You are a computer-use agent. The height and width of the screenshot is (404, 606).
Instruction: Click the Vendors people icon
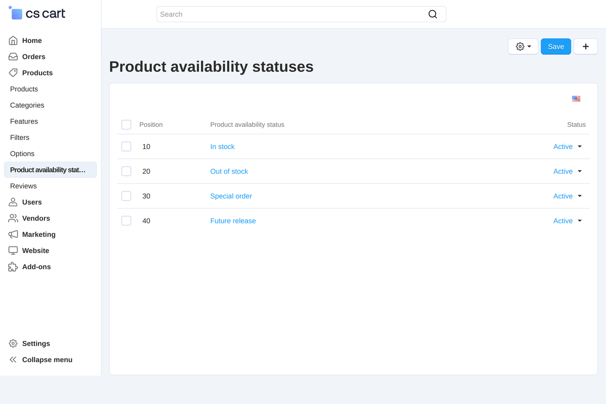click(13, 218)
